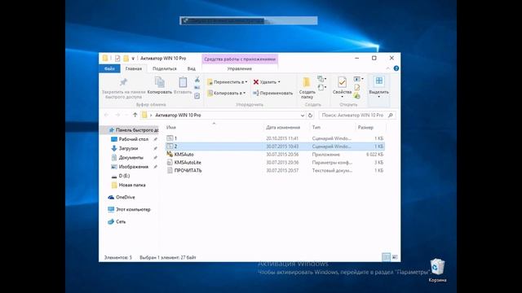Viewport: 522px width, 293px height.
Task: Collapse the ribbon with chevron
Action: click(x=388, y=68)
